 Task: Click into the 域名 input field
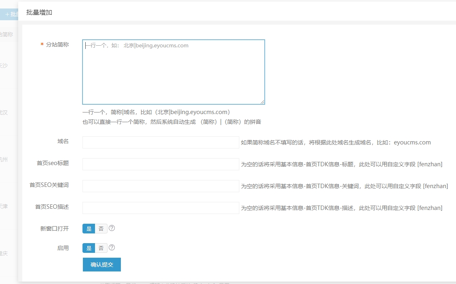(160, 142)
